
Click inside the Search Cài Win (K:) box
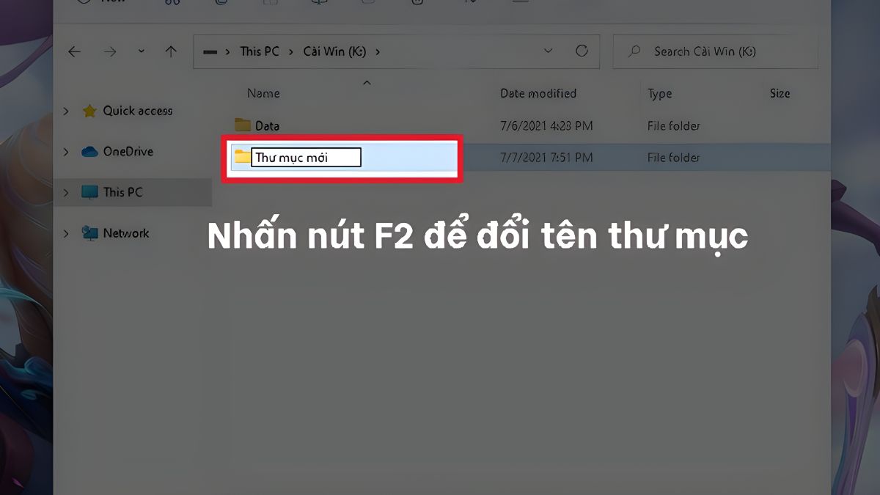coord(722,51)
